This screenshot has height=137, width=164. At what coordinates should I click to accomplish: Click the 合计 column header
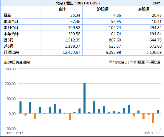tap(62, 9)
